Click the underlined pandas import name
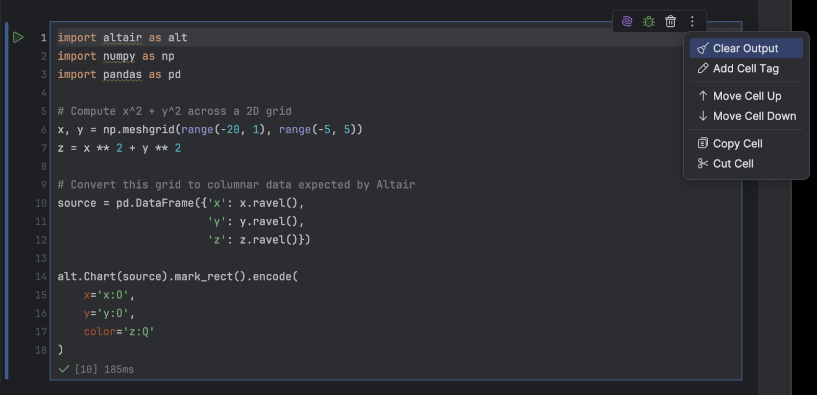Screen dimensions: 817x395 [x=122, y=75]
